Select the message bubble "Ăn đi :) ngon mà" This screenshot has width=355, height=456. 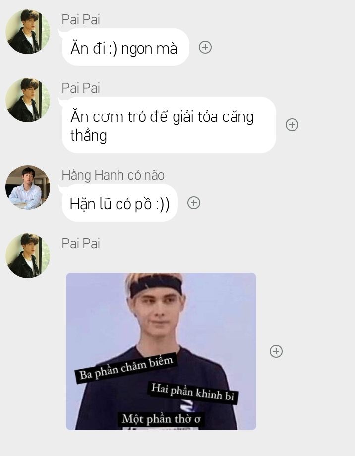[126, 47]
